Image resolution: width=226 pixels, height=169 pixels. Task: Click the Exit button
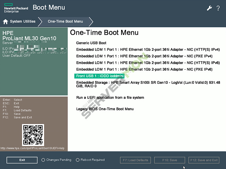point(22,160)
